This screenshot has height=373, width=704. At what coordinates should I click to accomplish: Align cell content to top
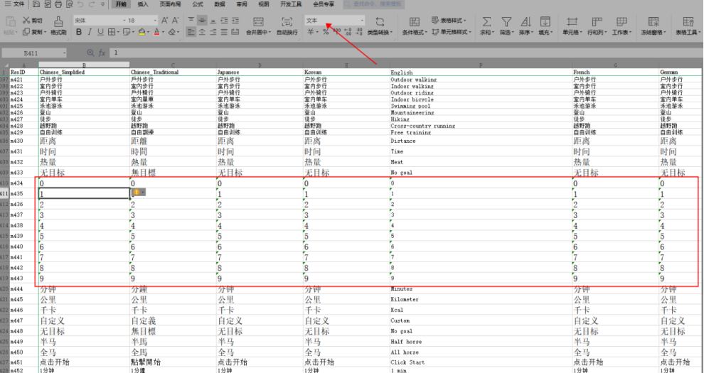coord(191,20)
